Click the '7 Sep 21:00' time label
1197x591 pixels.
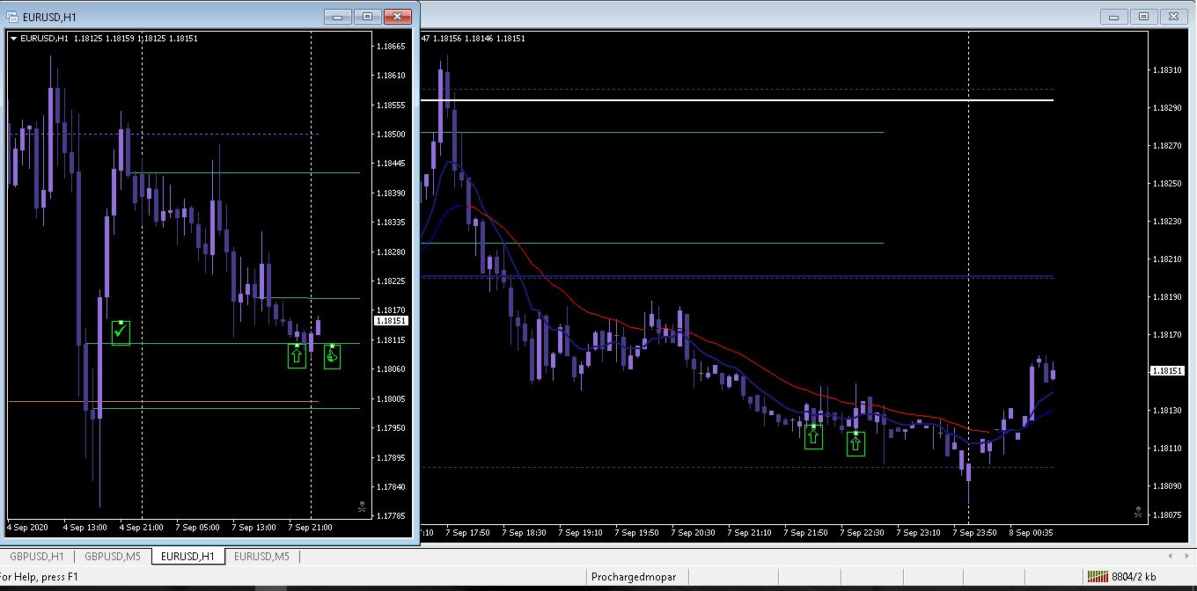311,528
